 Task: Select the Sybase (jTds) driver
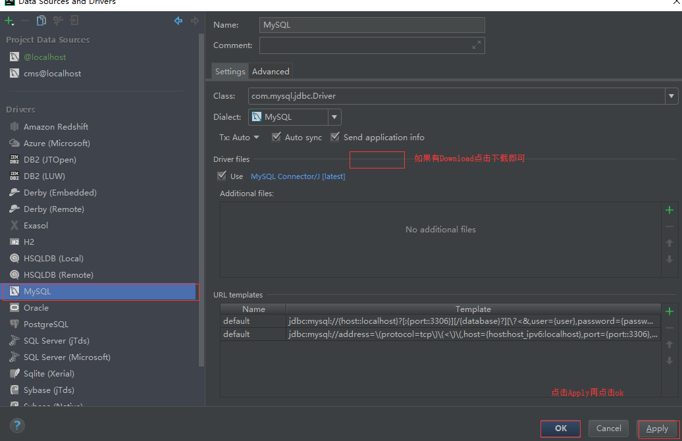point(49,390)
